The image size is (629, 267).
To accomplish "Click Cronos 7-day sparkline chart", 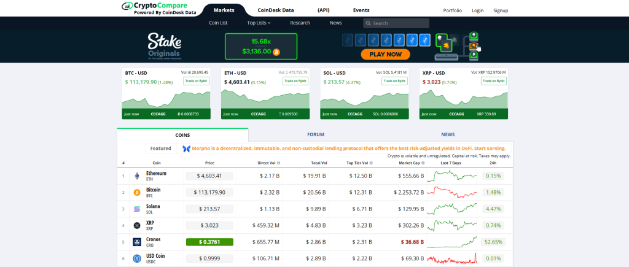I will [451, 242].
